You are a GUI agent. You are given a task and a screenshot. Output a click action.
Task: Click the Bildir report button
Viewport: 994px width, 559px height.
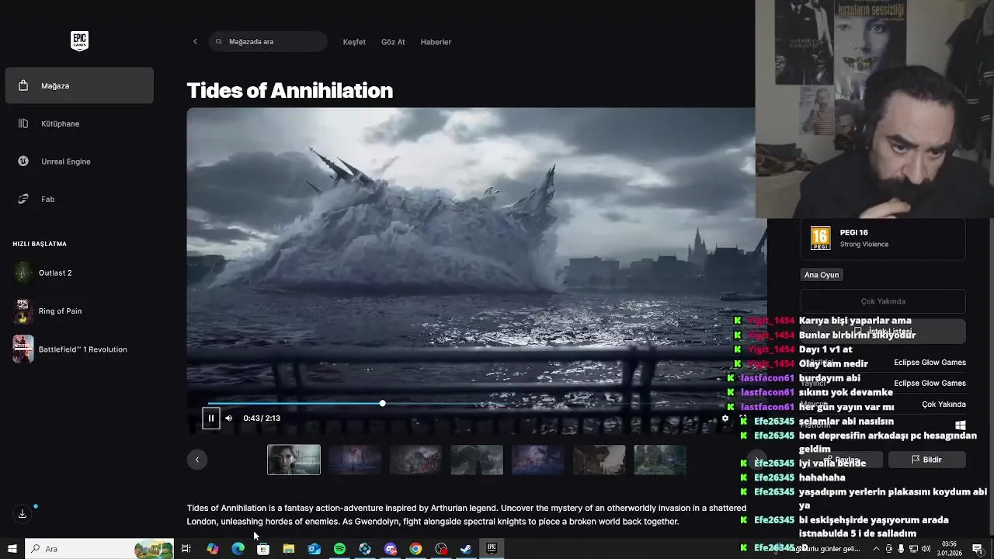click(x=927, y=460)
